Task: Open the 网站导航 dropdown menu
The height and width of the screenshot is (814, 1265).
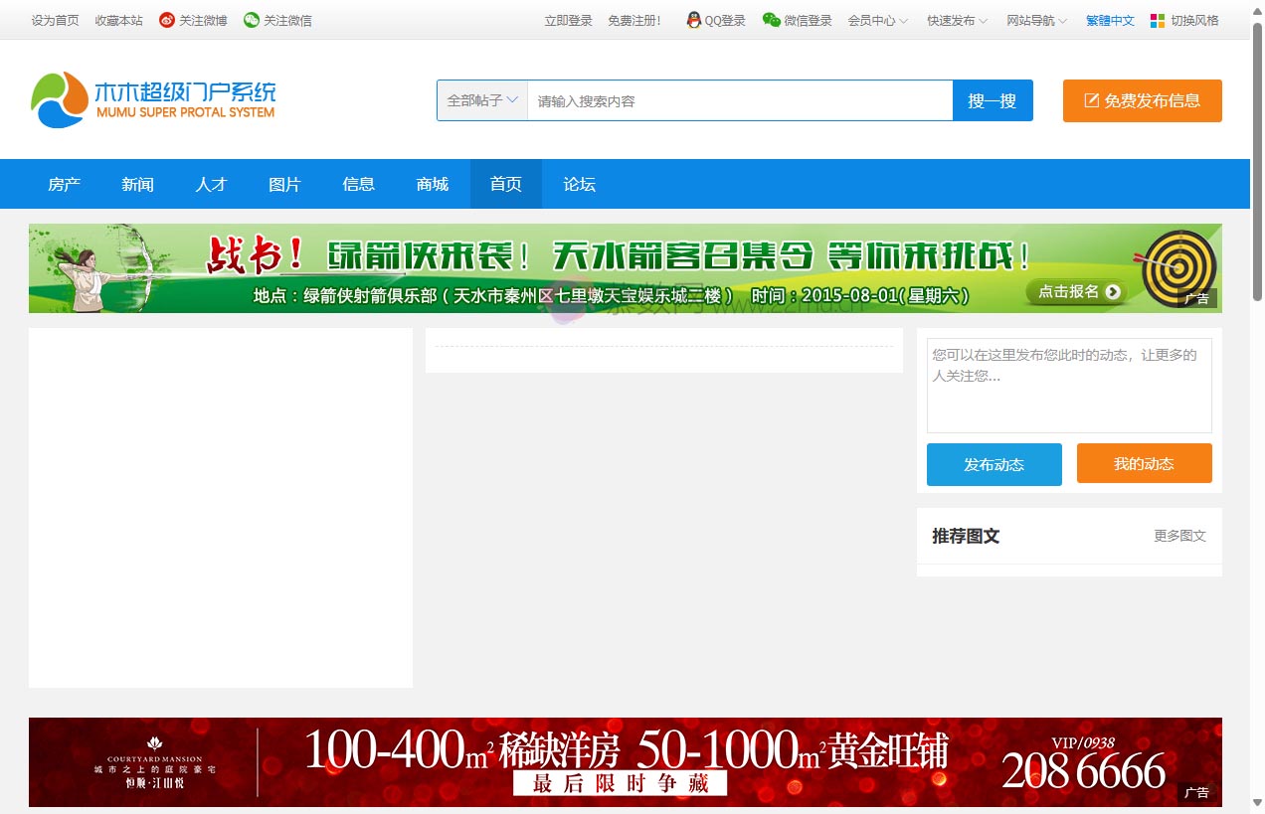Action: point(1036,20)
